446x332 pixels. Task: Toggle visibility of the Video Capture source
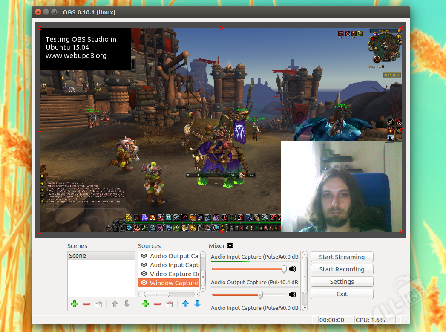[x=144, y=274]
